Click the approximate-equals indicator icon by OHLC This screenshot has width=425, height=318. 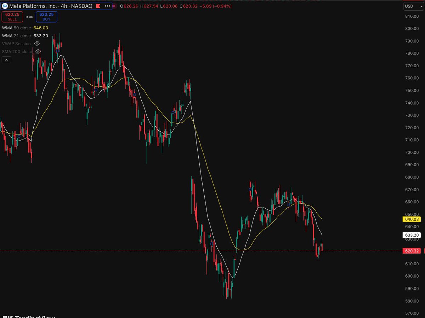pos(114,6)
